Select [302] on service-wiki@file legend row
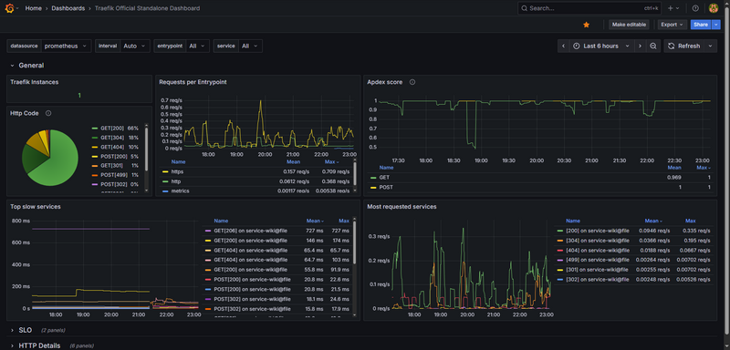Viewport: 730px width, 350px height. (x=633, y=279)
